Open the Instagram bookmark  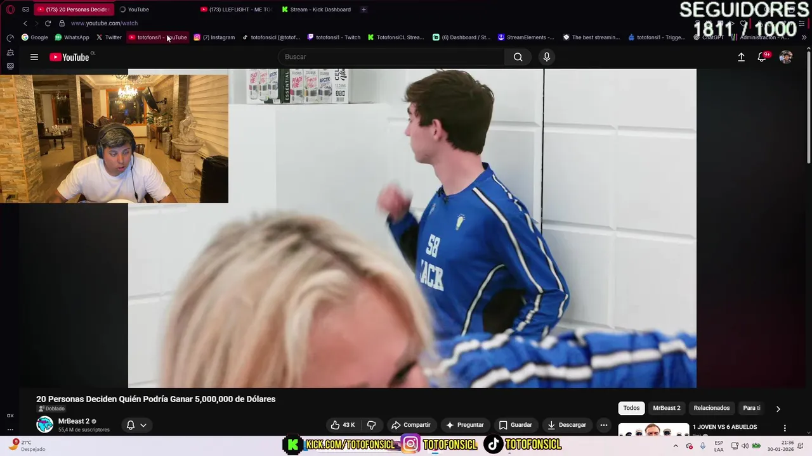tap(214, 37)
